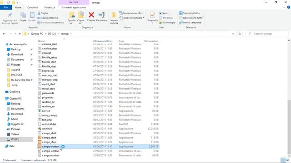Screen dimensions: 291x163
Task: Collapse the ribbon with the chevron
Action: pos(284,7)
